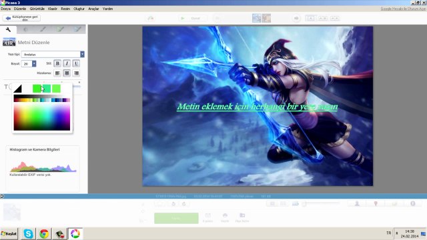This screenshot has height=240, width=427.
Task: Toggle Underline text style
Action: click(76, 63)
